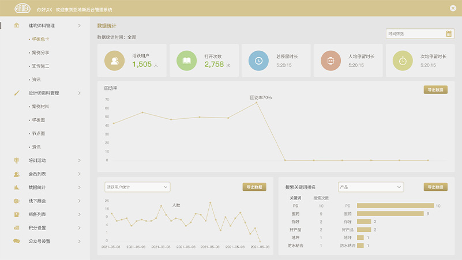
Task: Click the 活跃用户 circular user icon
Action: tap(115, 61)
